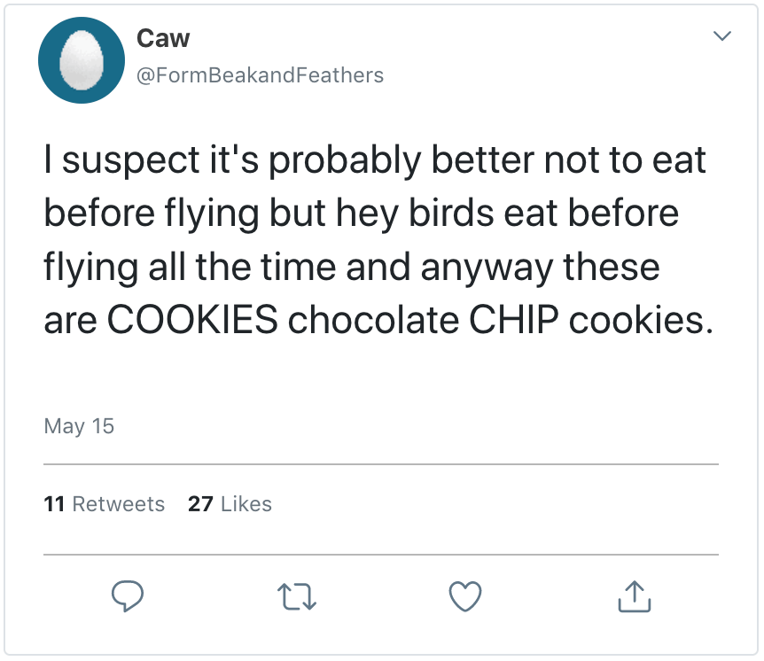This screenshot has height=661, width=764.
Task: Click the number 11 beside Retweets
Action: (x=54, y=504)
